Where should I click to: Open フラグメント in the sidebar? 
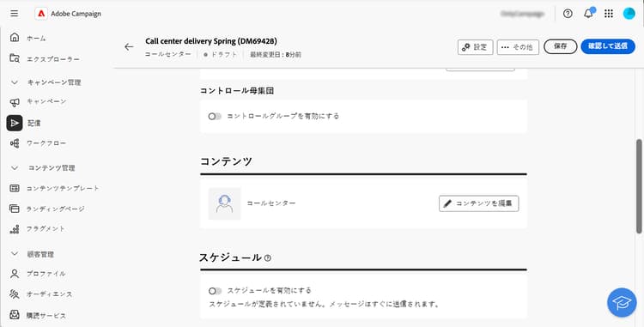click(46, 228)
